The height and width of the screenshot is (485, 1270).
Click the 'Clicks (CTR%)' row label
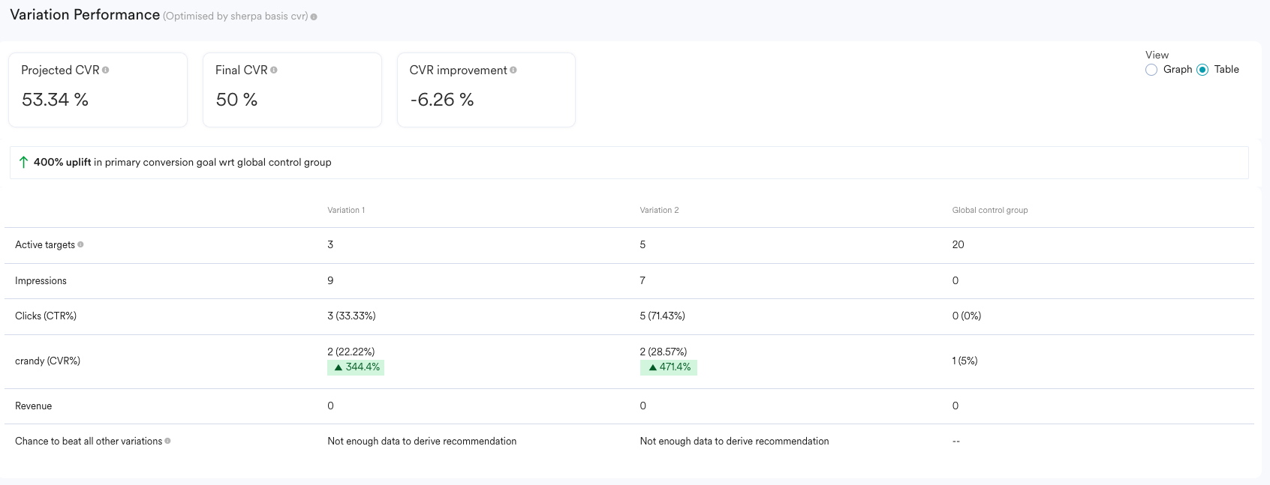pos(46,316)
